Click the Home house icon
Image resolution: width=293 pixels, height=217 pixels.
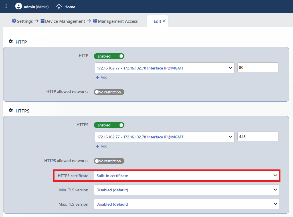[x=59, y=7]
